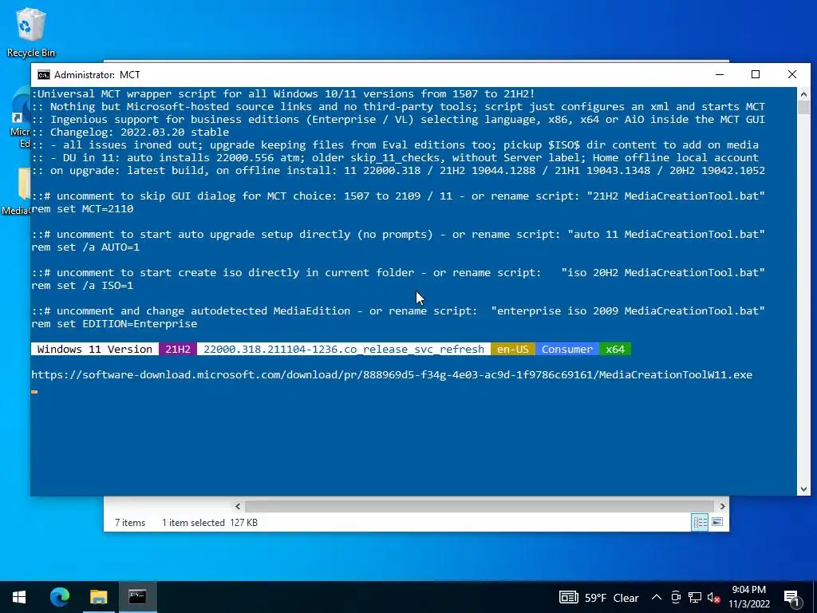Image resolution: width=817 pixels, height=613 pixels.
Task: Click build string 22000.318.211104-1236.co_release_svc_refresh
Action: click(x=344, y=350)
